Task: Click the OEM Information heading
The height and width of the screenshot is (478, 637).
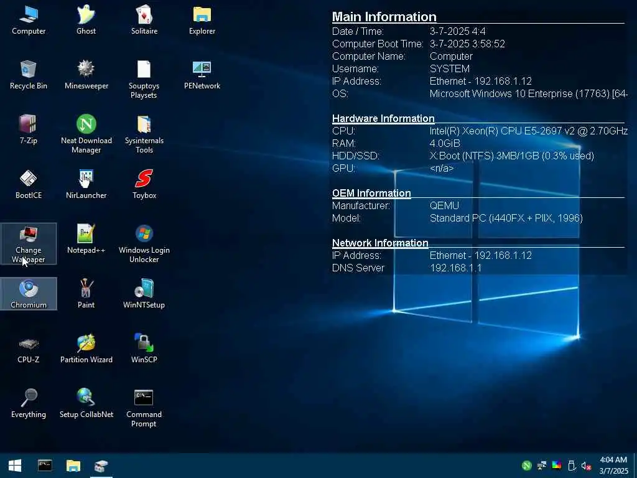Action: tap(371, 193)
